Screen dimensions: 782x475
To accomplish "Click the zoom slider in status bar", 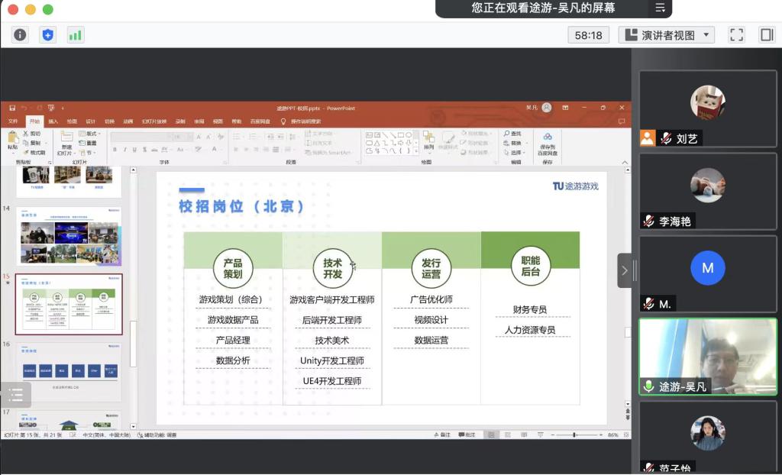I will tap(574, 435).
